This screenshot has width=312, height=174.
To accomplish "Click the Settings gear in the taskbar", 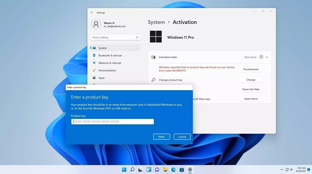I will (190, 170).
